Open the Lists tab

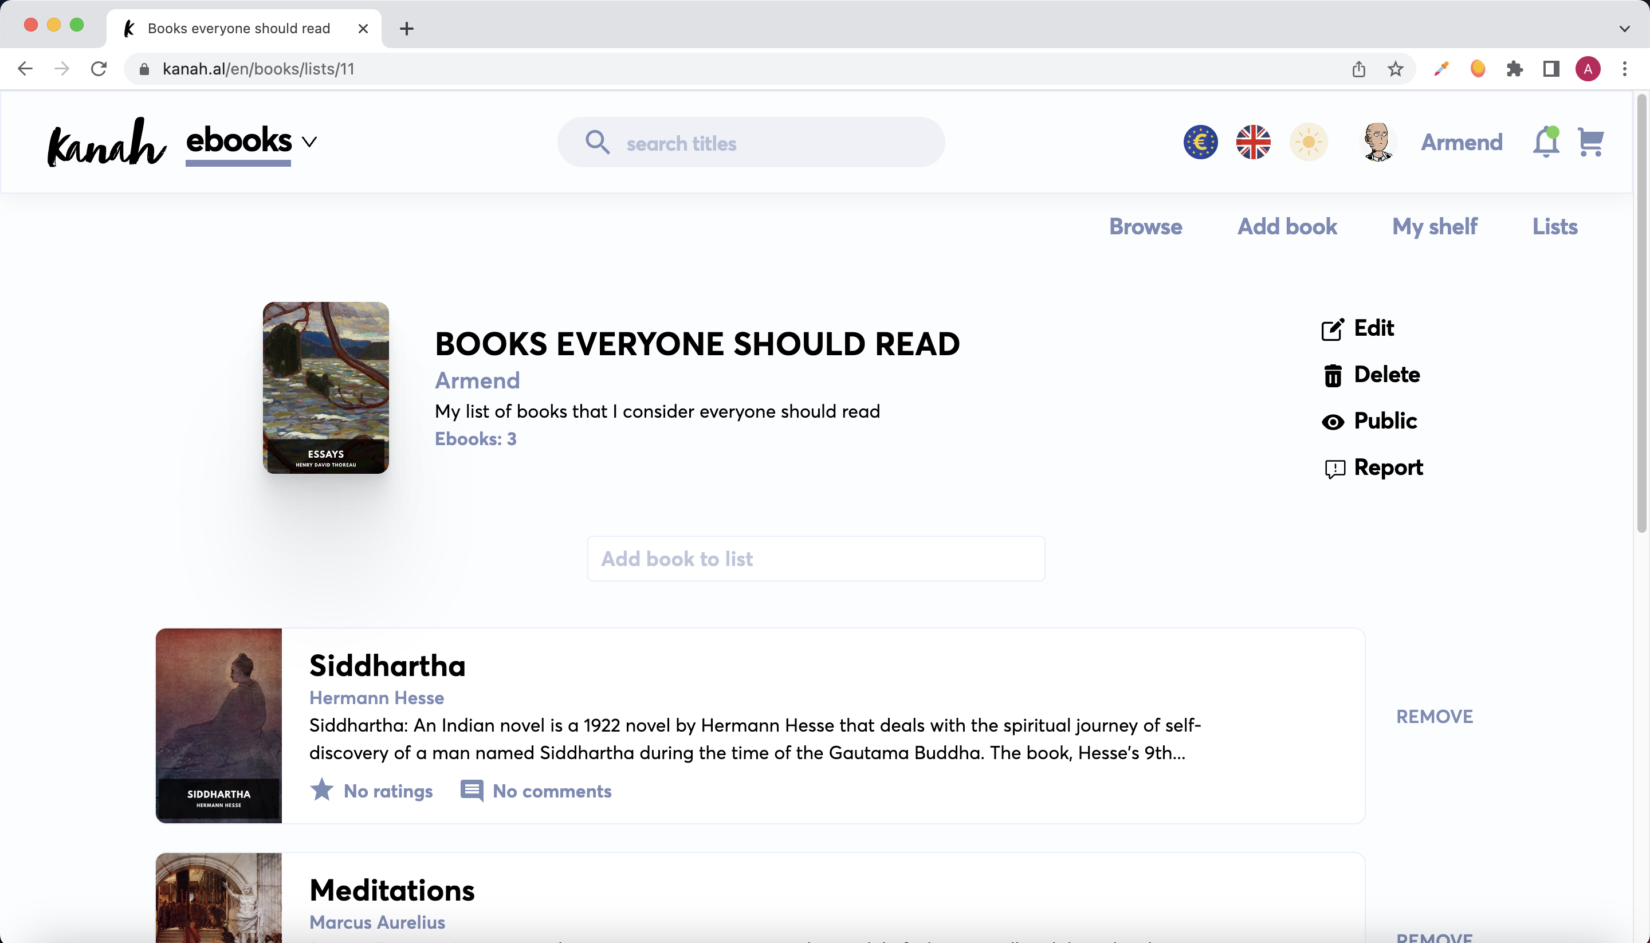click(1554, 227)
